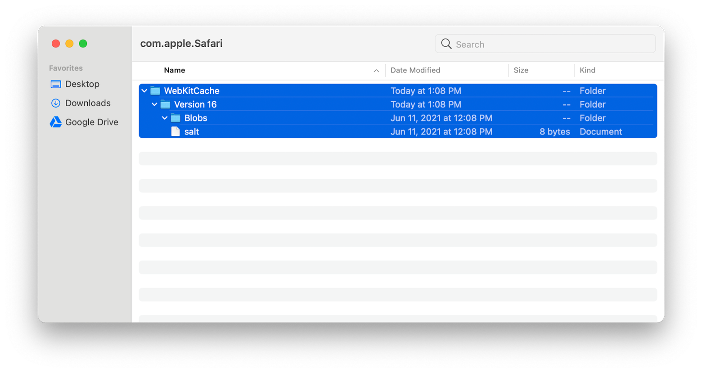Viewport: 702px width, 373px height.
Task: Click the Favorites section heading
Action: point(66,68)
